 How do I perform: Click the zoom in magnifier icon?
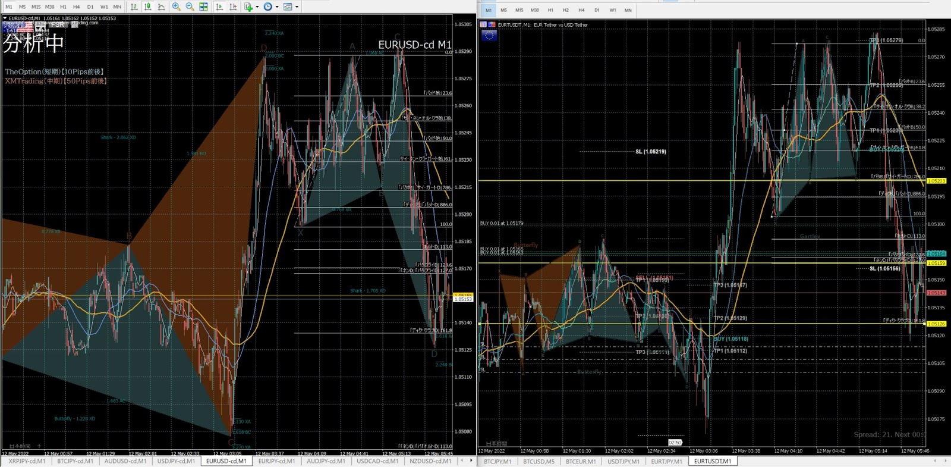pos(177,7)
